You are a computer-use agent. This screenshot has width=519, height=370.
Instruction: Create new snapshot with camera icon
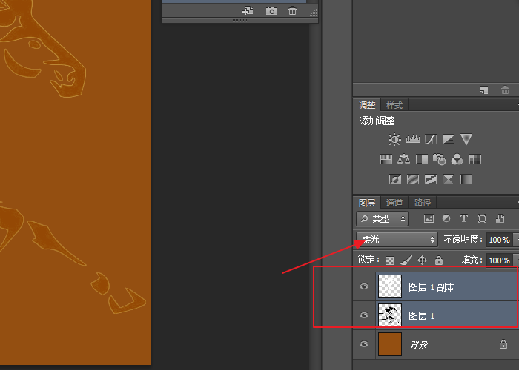271,11
